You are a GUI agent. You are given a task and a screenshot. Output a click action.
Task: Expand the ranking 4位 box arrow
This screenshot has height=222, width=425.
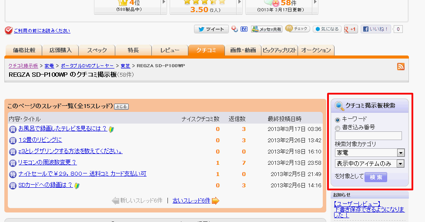[164, 2]
